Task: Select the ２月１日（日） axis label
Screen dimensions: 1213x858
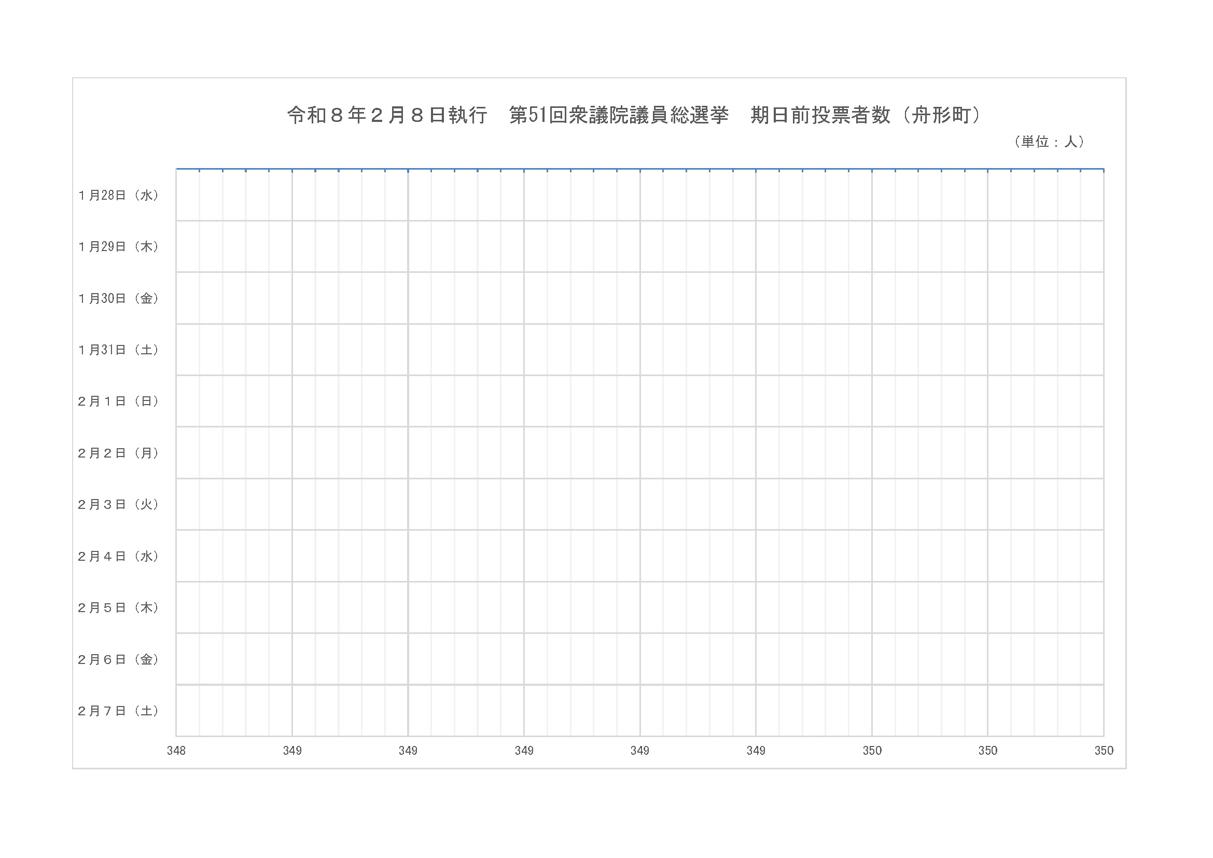Action: click(118, 402)
